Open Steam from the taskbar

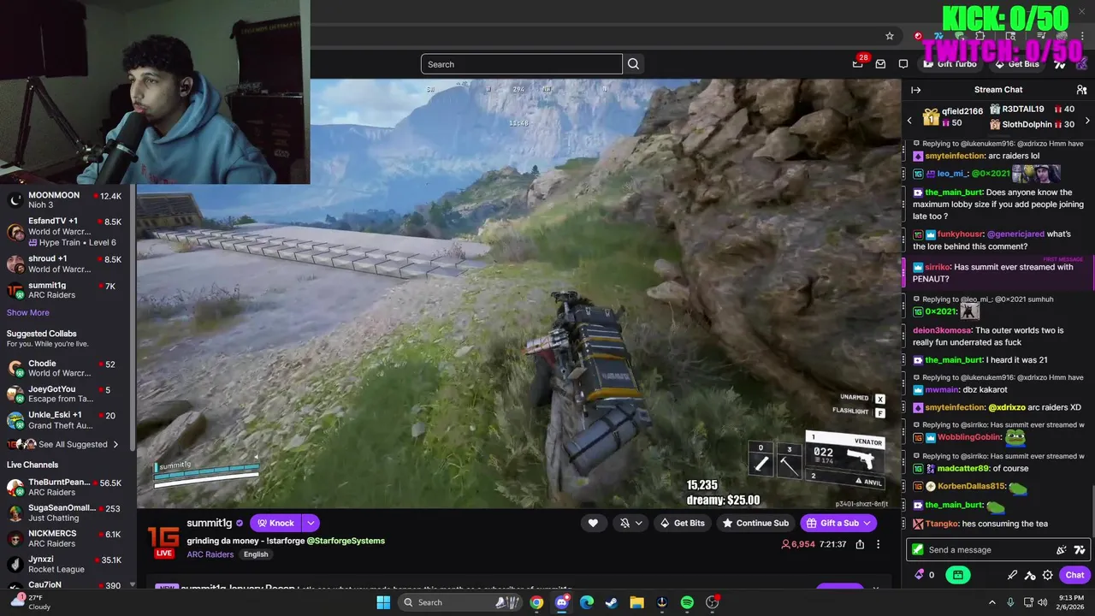click(x=611, y=602)
